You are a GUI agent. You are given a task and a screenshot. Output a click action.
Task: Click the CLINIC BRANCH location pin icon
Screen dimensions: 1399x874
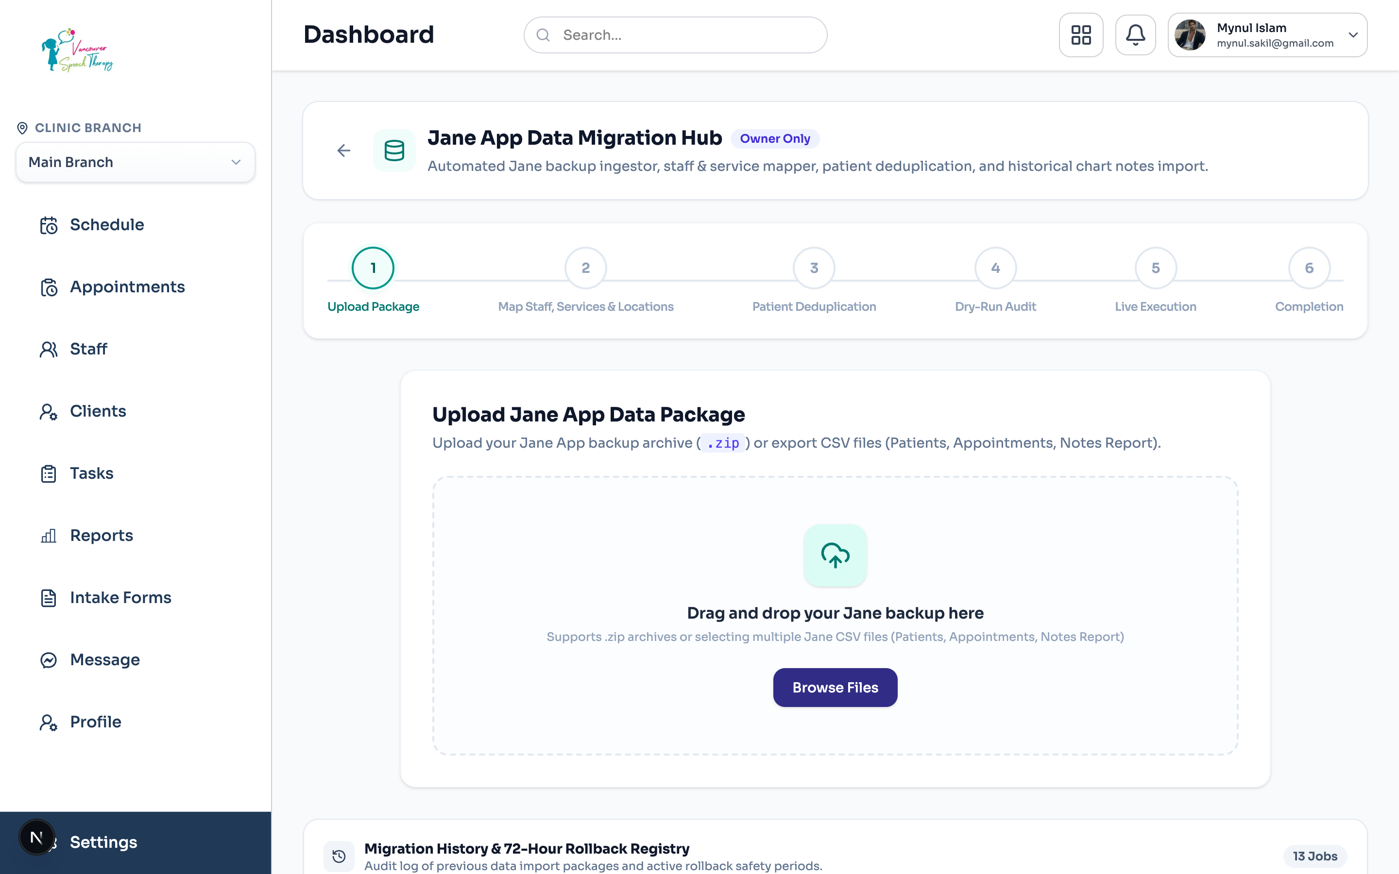[22, 128]
